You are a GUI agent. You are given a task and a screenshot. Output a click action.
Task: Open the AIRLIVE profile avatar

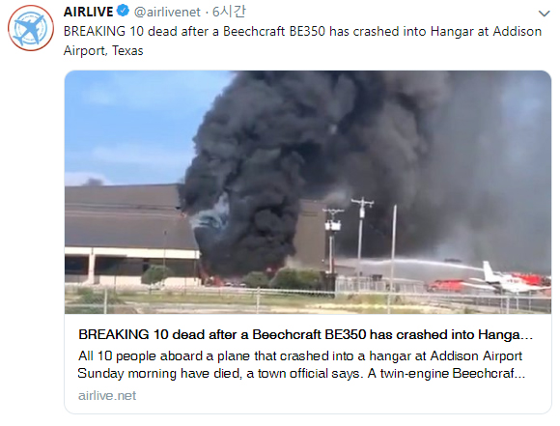[31, 28]
